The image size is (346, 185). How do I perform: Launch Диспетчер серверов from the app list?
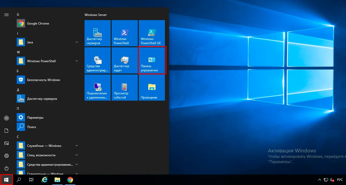pyautogui.click(x=48, y=99)
